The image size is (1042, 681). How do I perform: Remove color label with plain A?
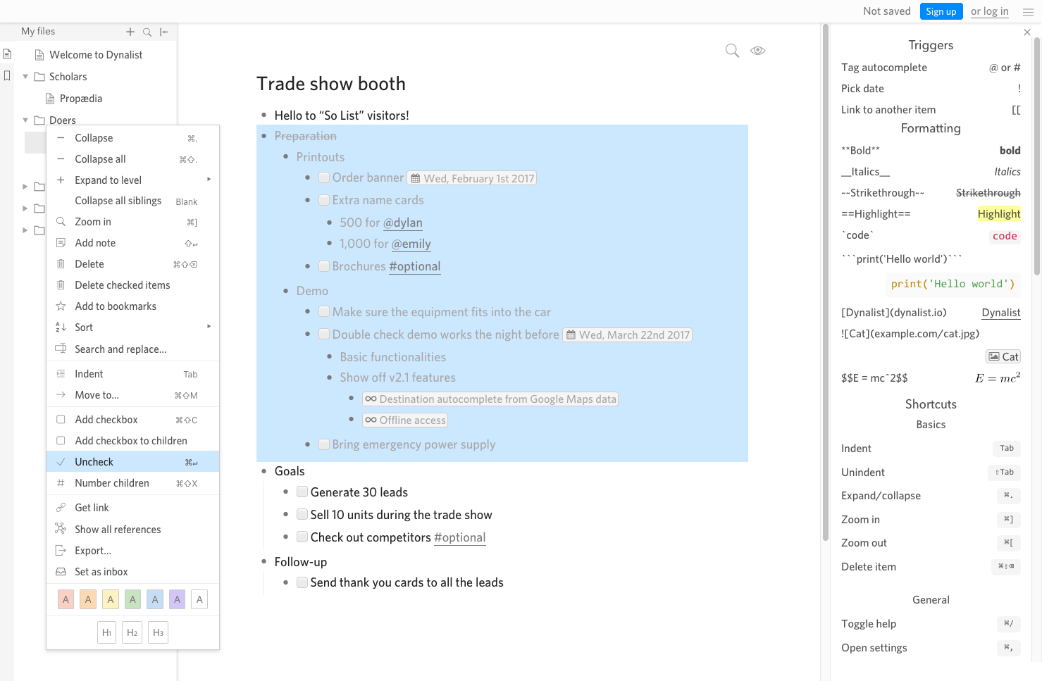click(x=199, y=600)
